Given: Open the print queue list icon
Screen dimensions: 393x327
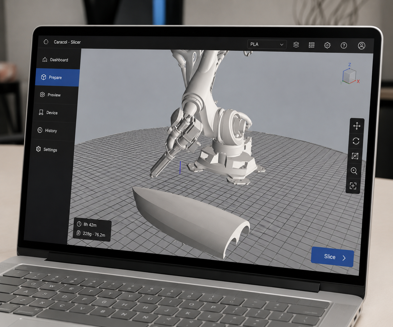Looking at the screenshot, I should click(x=312, y=45).
